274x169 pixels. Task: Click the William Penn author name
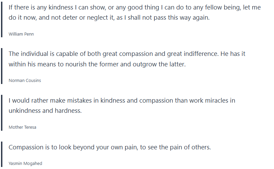point(21,34)
